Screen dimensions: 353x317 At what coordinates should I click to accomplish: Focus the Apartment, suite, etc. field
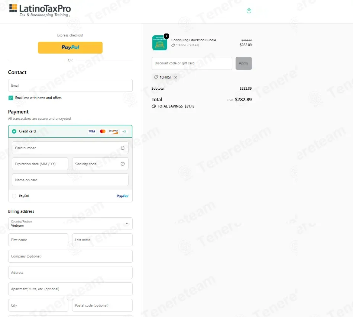[70, 289]
